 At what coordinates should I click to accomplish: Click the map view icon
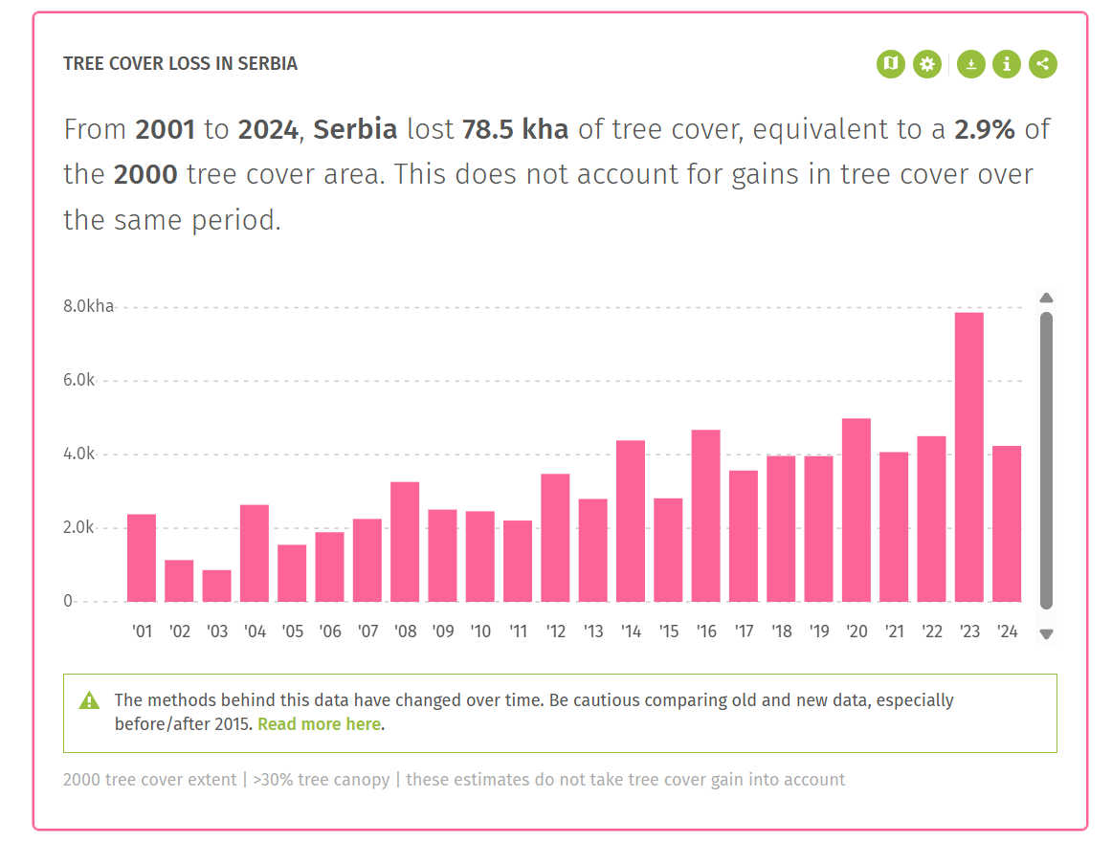pyautogui.click(x=891, y=64)
